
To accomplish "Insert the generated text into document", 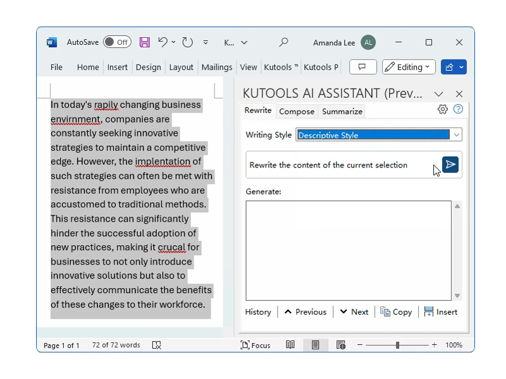I will coord(440,312).
